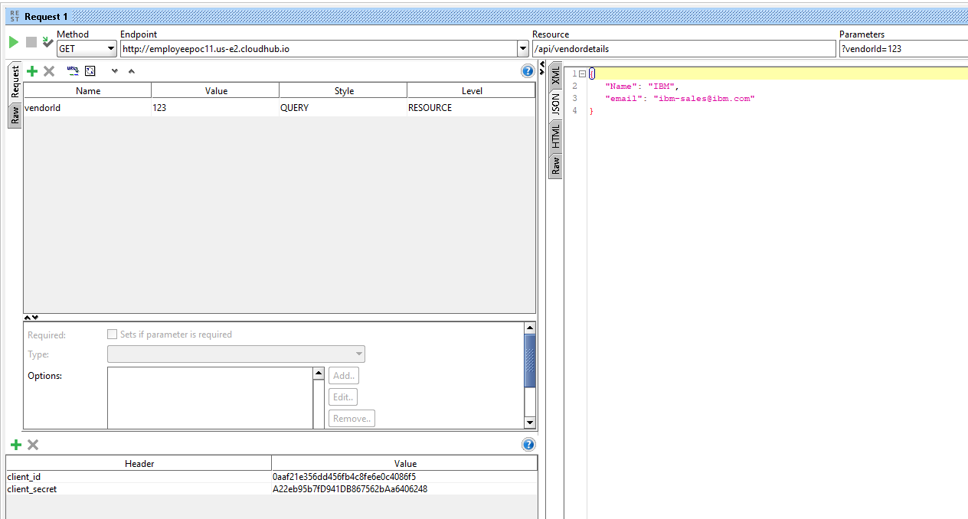Switch to the Raw request tab
The image size is (968, 519).
tap(15, 116)
